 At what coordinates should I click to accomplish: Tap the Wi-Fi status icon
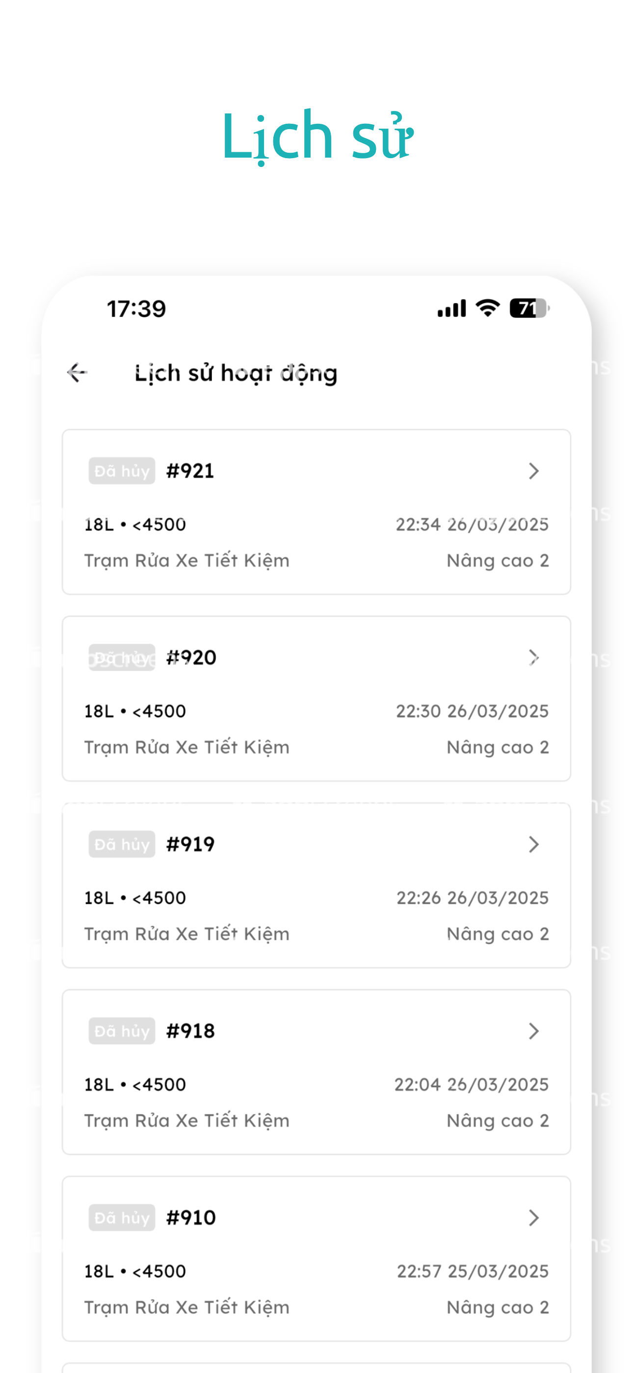488,308
